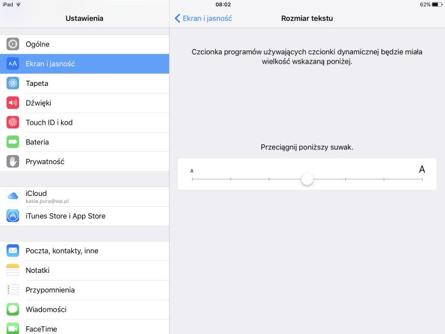
Task: Open Notatki in settings list
Action: coord(85,270)
